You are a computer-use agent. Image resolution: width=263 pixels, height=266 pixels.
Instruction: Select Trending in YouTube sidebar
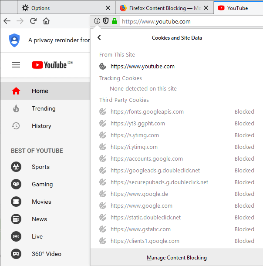pos(45,108)
